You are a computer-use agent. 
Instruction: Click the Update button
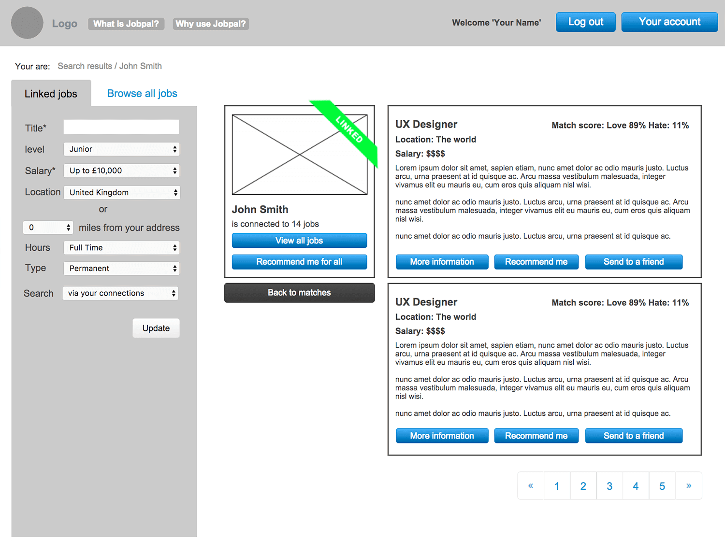[x=156, y=328]
